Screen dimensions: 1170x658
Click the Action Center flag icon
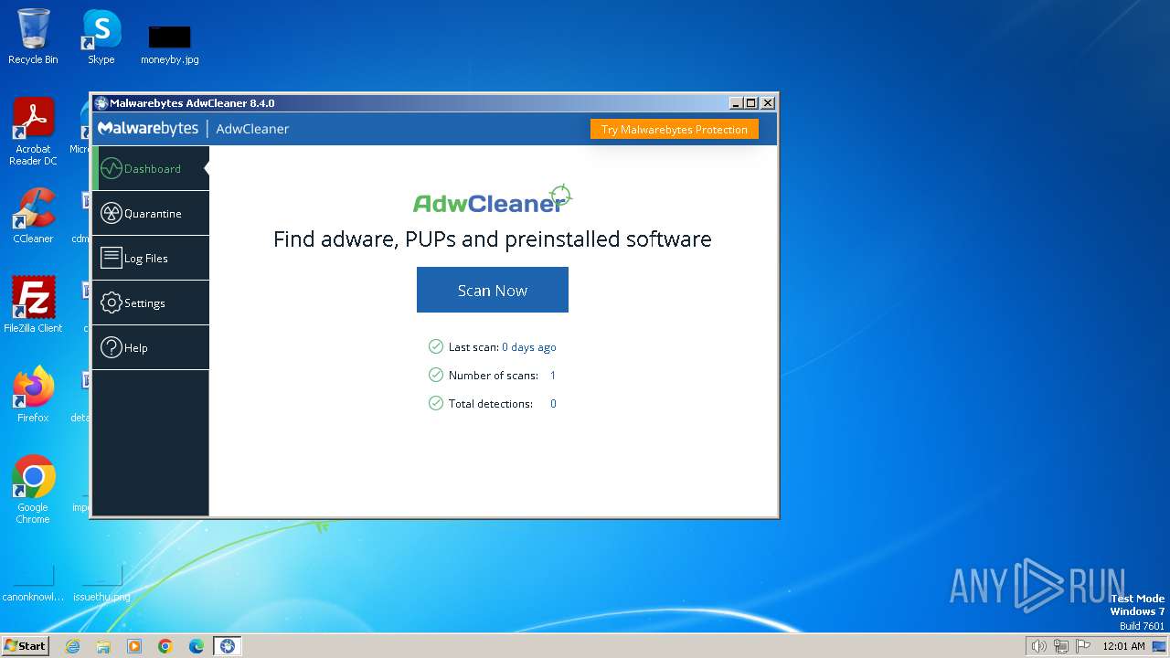(1083, 646)
